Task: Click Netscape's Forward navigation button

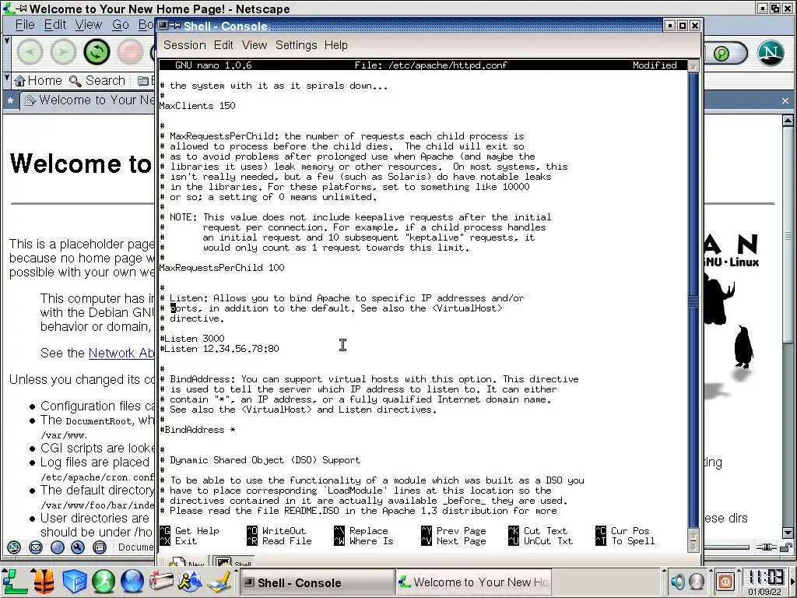Action: pos(63,52)
